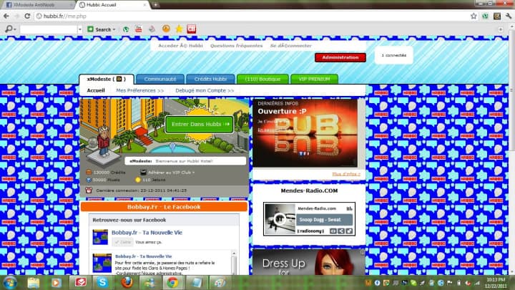The height and width of the screenshot is (290, 515).
Task: Click the Facebook feed scrollbar
Action: pyautogui.click(x=234, y=263)
